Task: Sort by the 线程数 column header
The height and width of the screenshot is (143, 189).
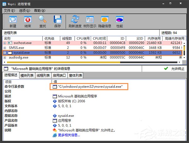Action: tap(67, 38)
